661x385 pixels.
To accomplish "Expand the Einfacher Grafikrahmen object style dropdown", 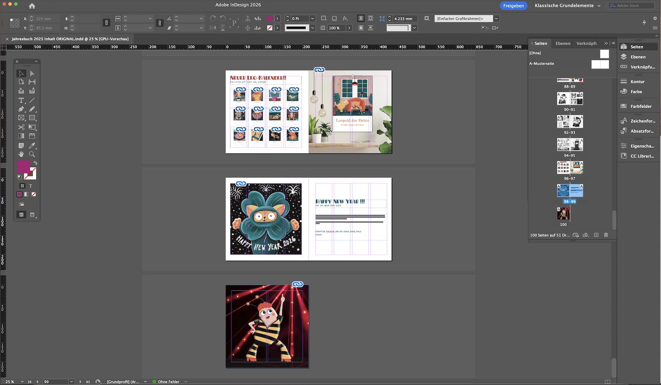I will [x=496, y=19].
